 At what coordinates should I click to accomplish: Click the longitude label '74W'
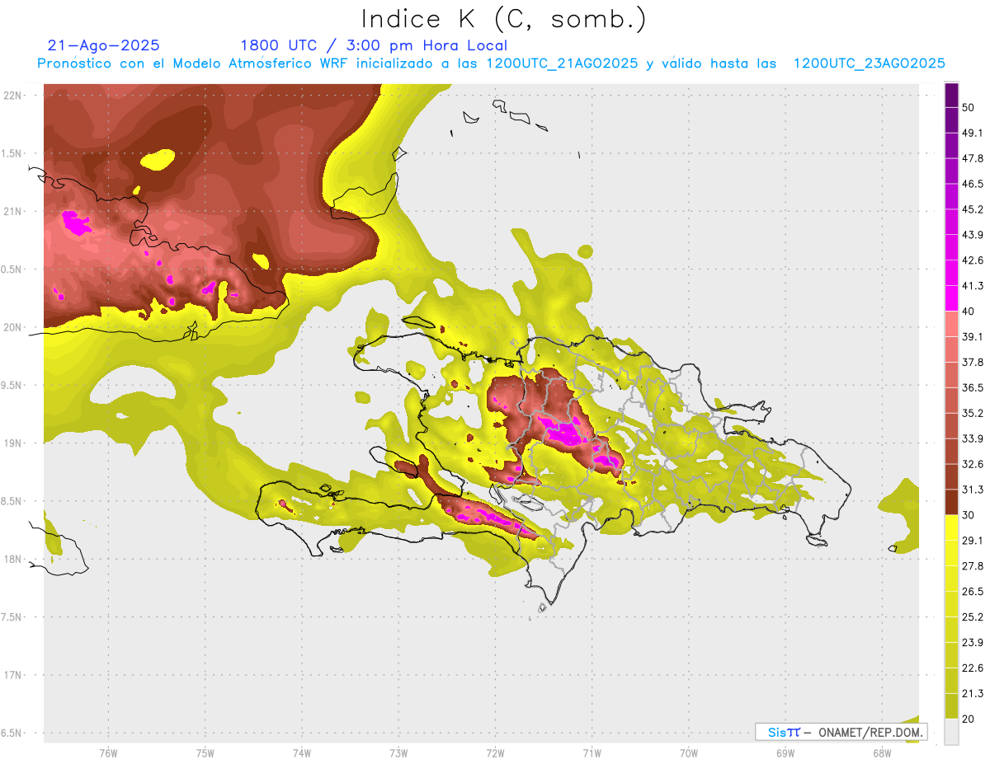pos(302,752)
